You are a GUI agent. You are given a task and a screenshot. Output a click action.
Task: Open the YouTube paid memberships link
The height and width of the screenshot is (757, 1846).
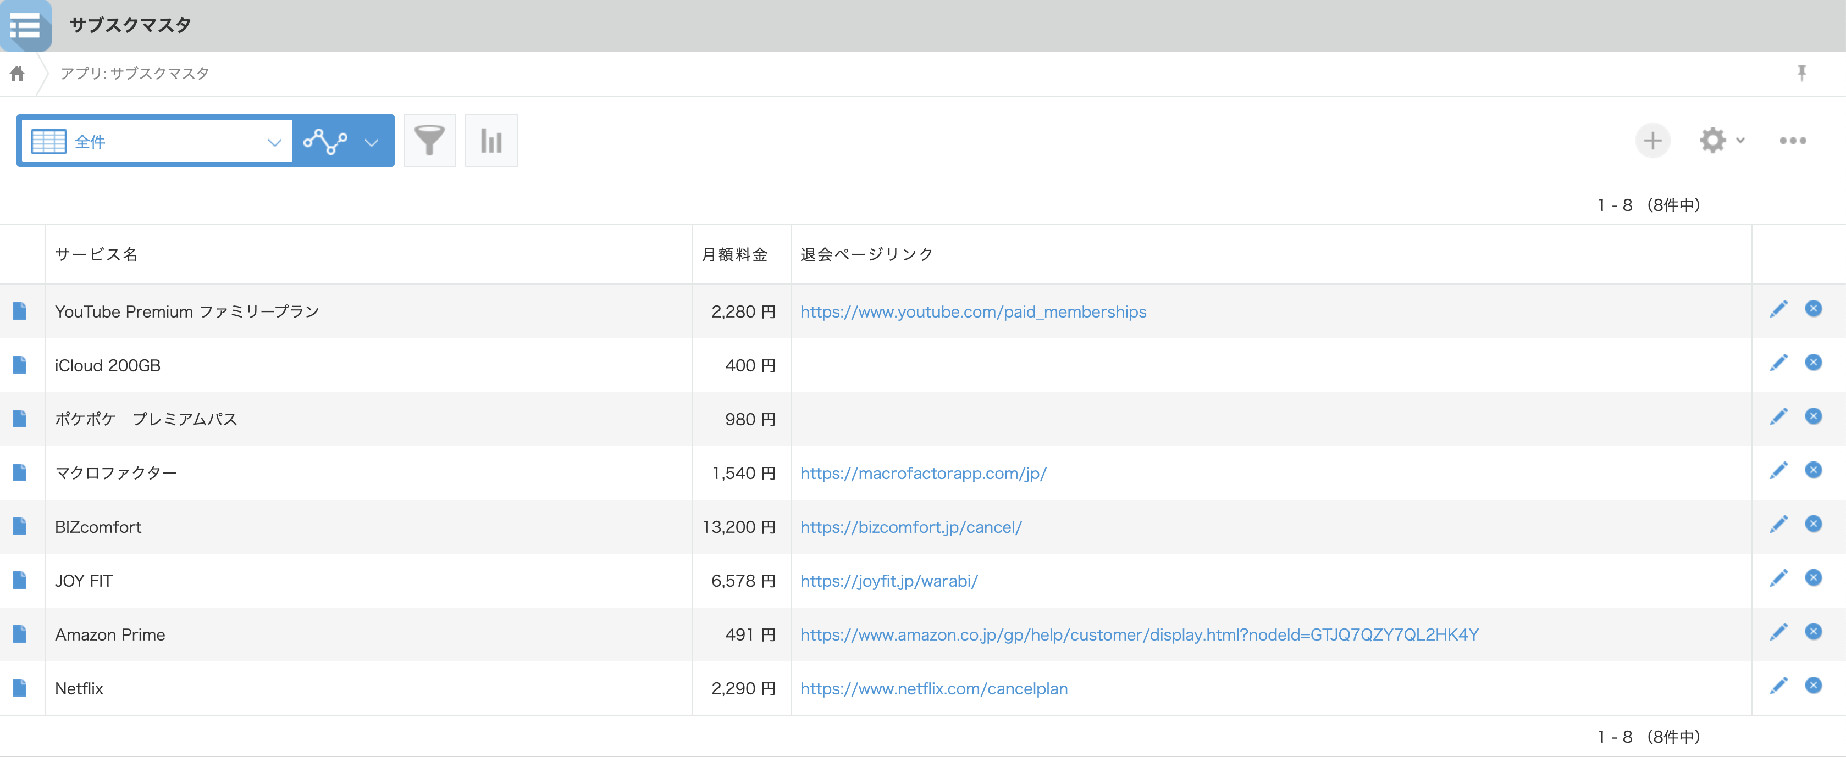click(972, 311)
